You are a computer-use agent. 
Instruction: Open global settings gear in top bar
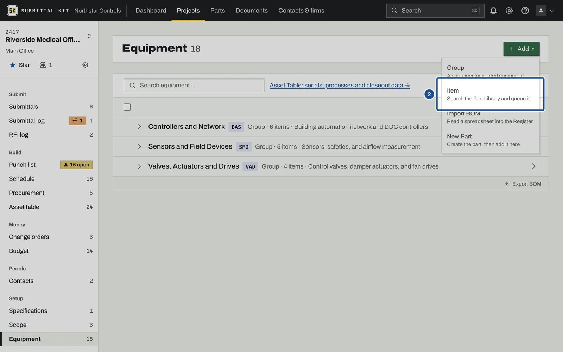click(509, 11)
